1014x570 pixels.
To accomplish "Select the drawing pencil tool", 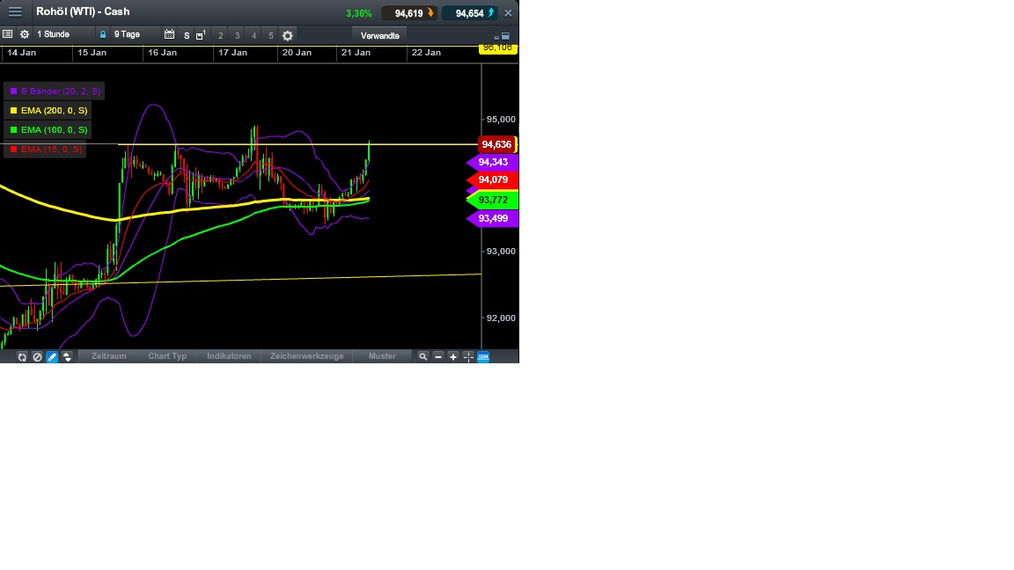I will (51, 356).
